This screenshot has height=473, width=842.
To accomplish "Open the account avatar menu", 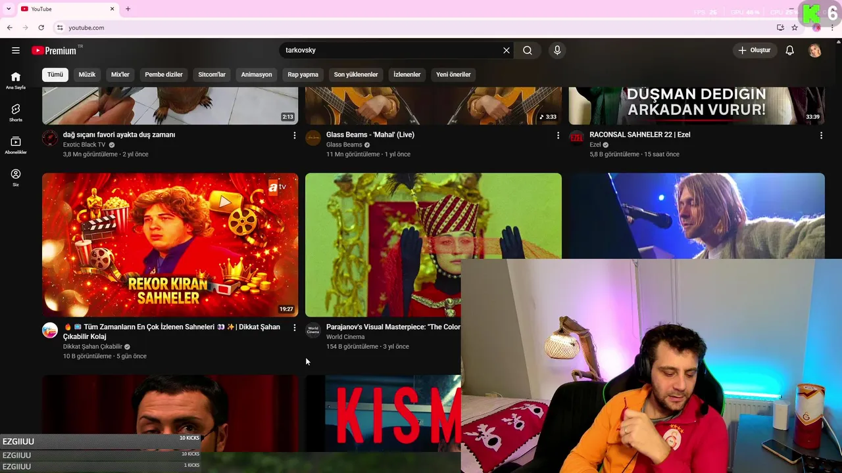I will (815, 51).
